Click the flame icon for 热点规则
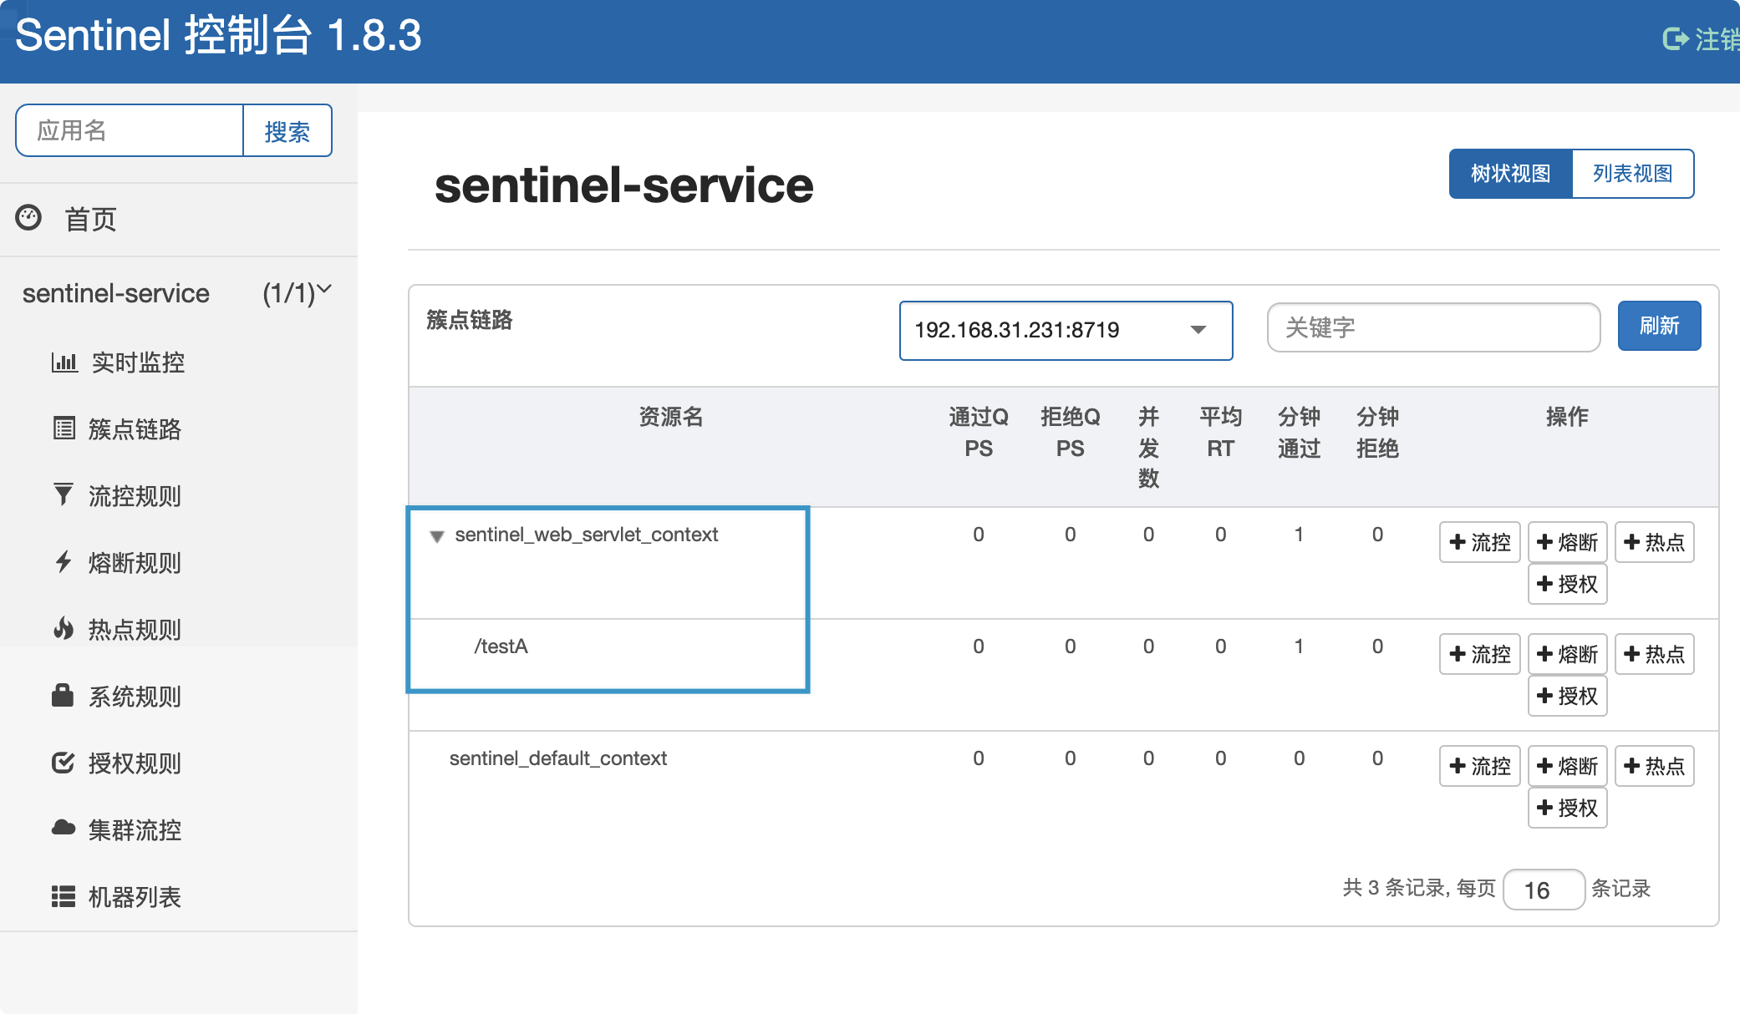Screen dimensions: 1740x1014 tap(64, 628)
